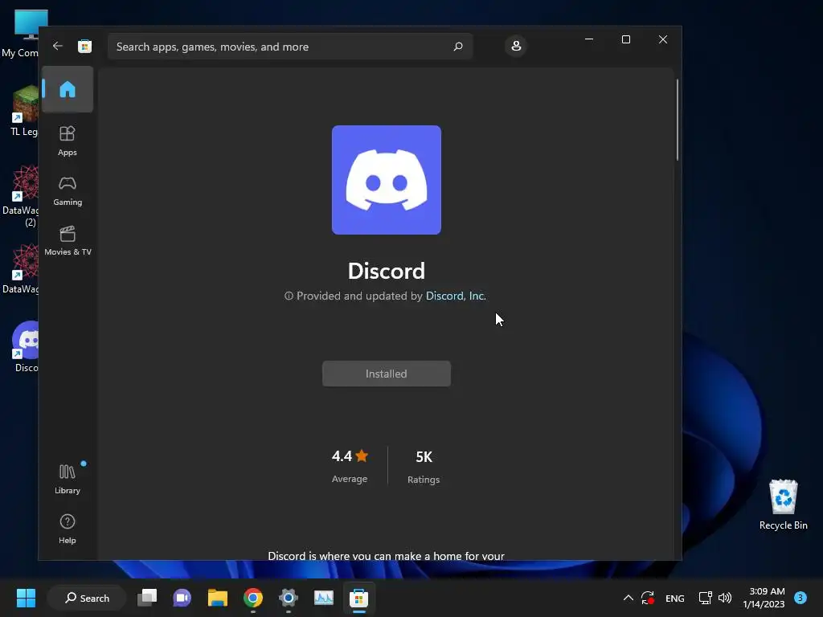Go back using the Store back arrow

(x=58, y=46)
